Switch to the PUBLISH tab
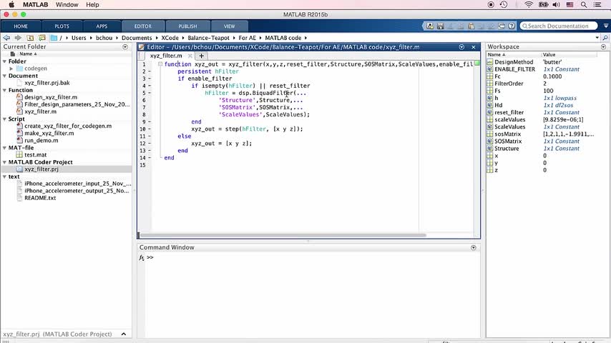611x343 pixels. click(187, 26)
